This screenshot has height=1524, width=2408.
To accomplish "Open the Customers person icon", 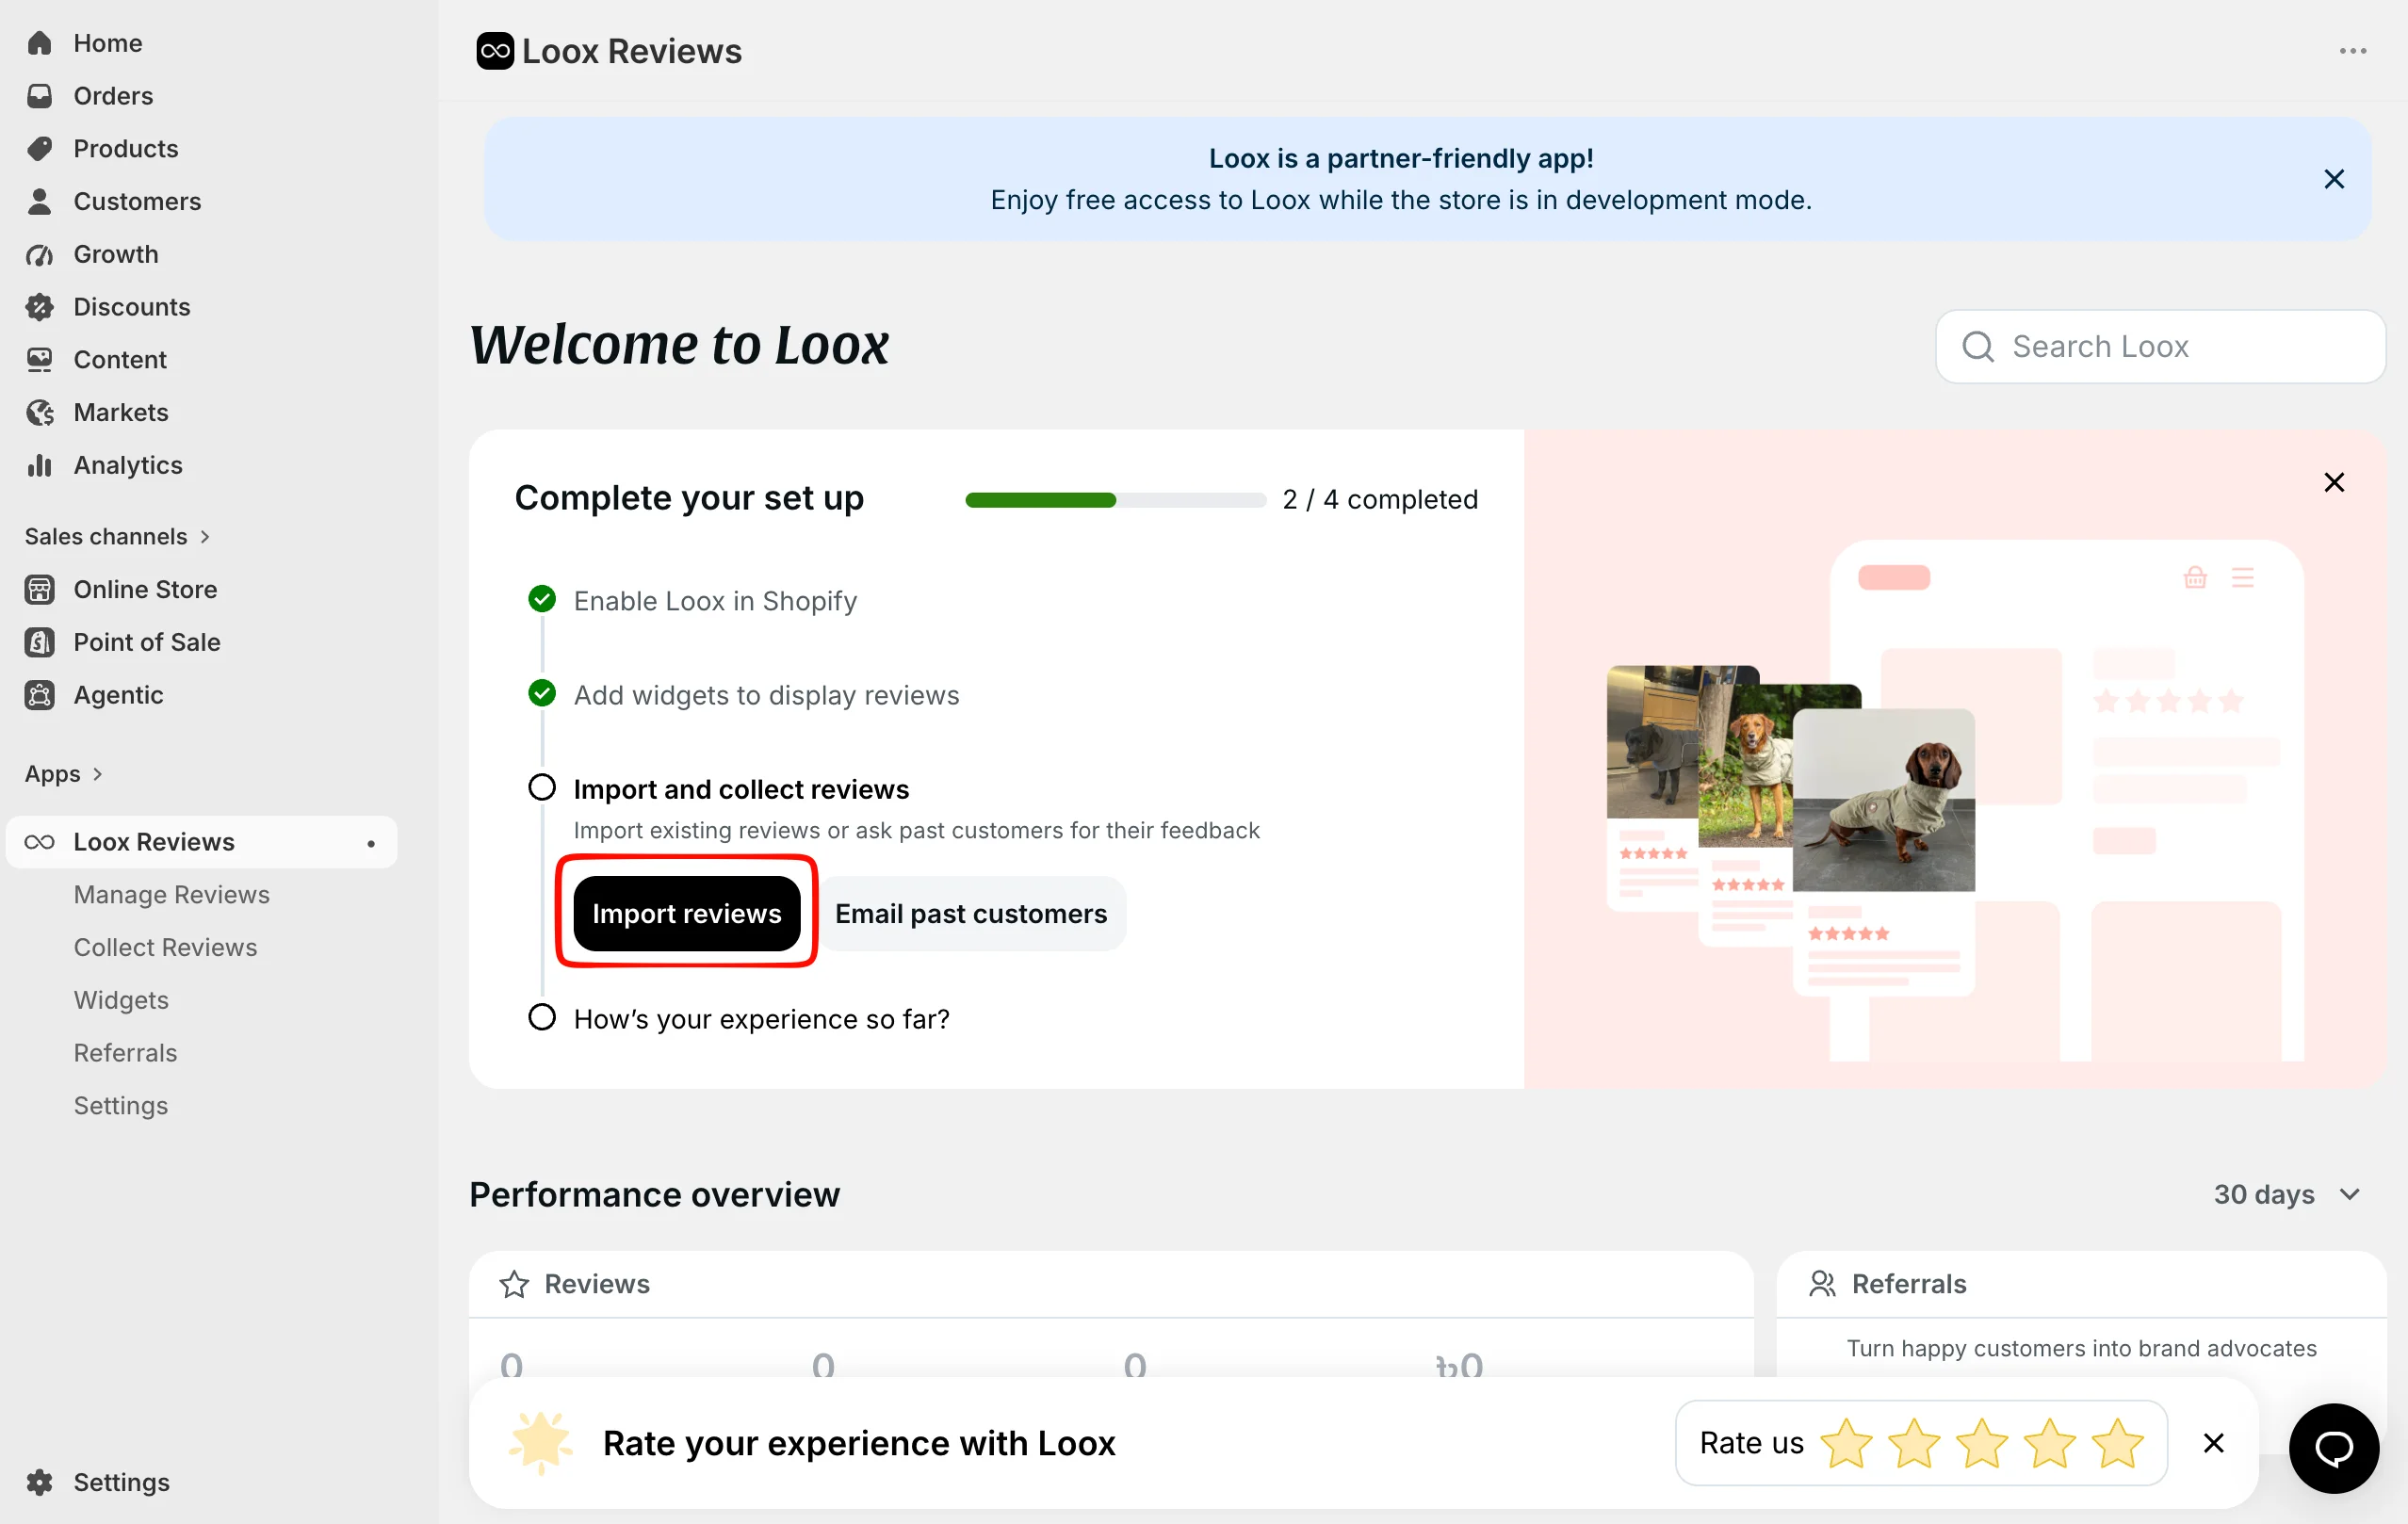I will click(x=39, y=201).
